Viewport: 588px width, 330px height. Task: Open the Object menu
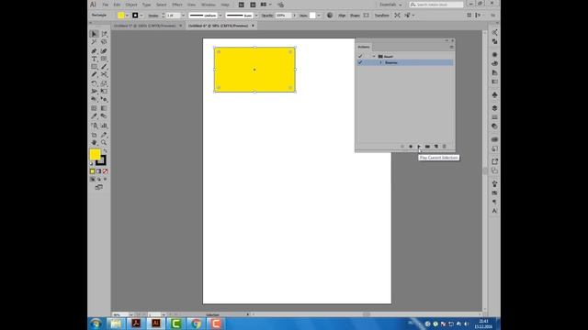pyautogui.click(x=131, y=5)
